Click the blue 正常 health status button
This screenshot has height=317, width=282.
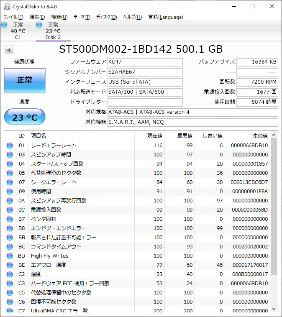[x=25, y=81]
